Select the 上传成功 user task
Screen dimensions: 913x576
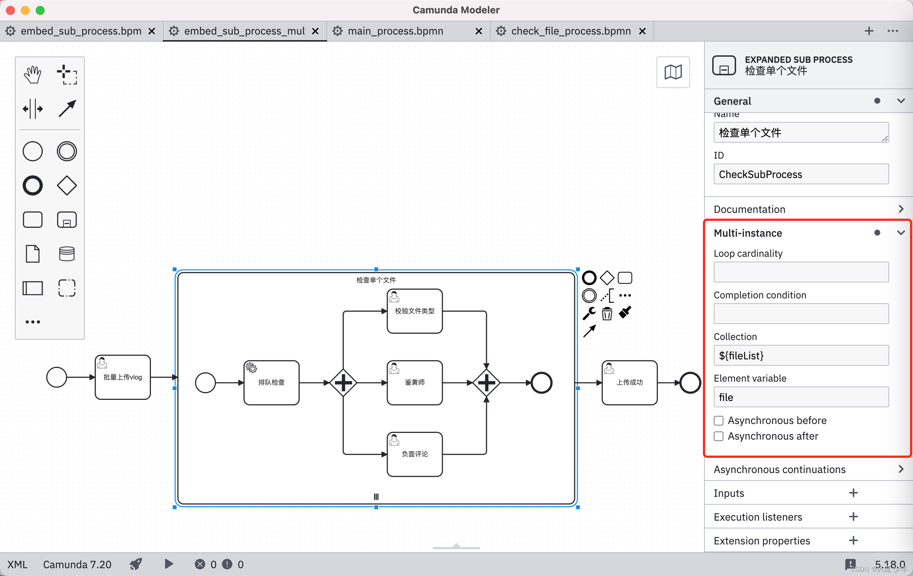pyautogui.click(x=629, y=382)
